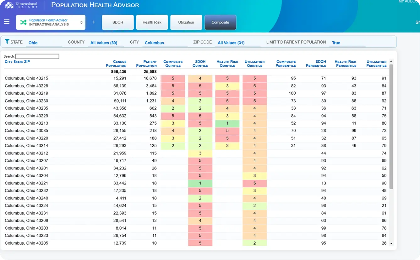Switch to the SDOH tab
The width and height of the screenshot is (420, 260).
(118, 22)
